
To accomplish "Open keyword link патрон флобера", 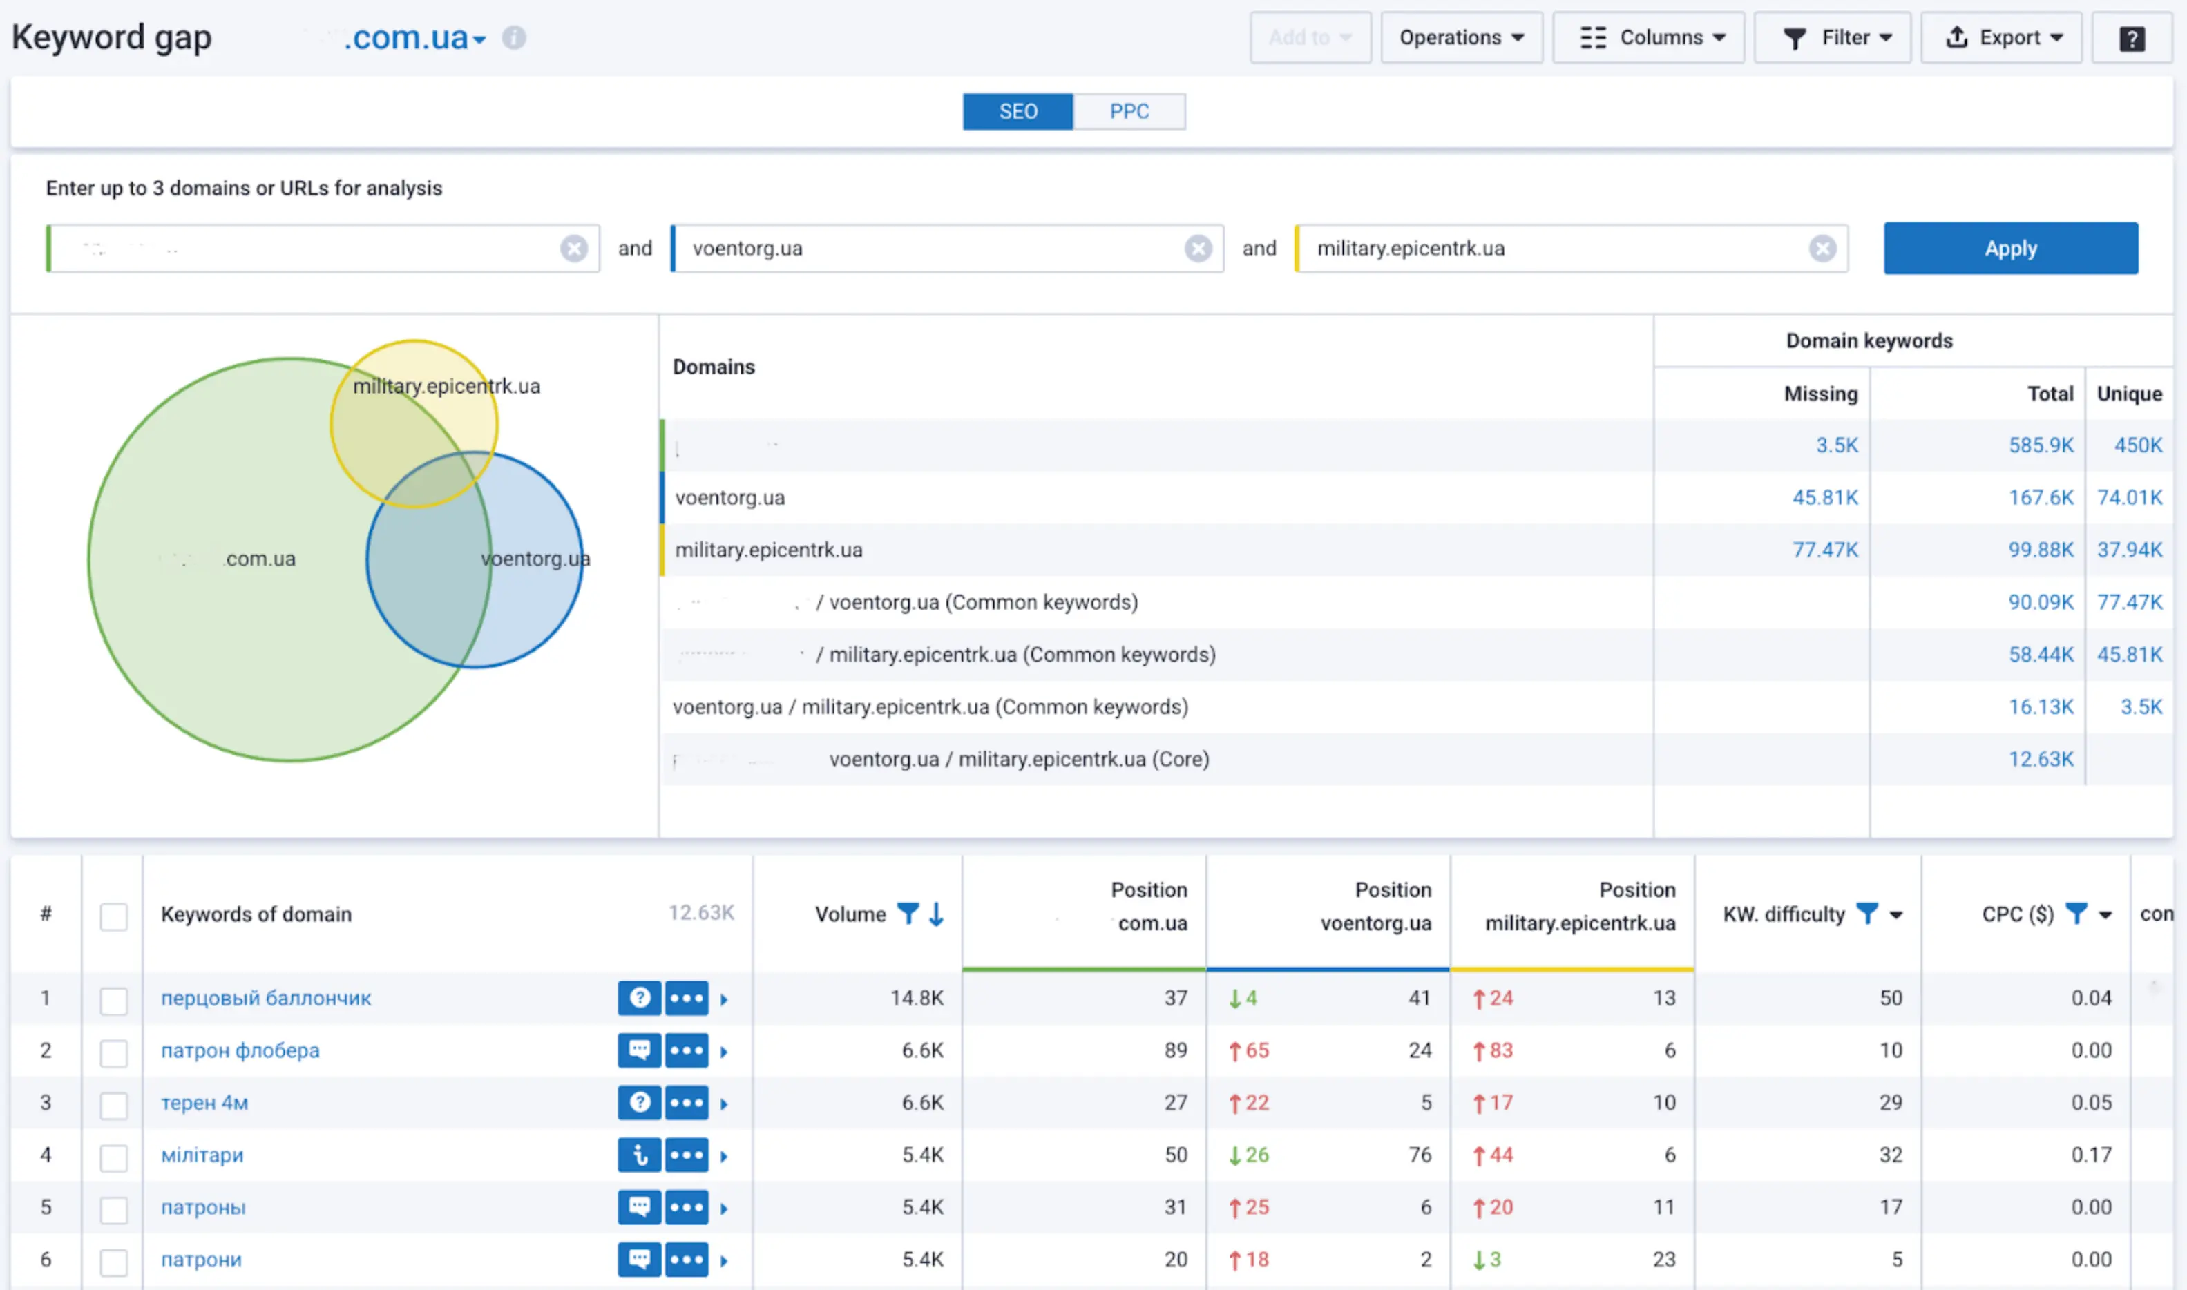I will (240, 1050).
